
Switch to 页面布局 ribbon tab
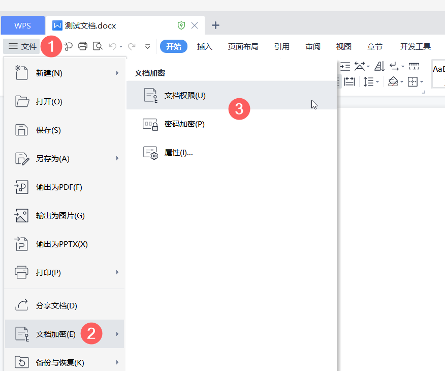[x=243, y=46]
